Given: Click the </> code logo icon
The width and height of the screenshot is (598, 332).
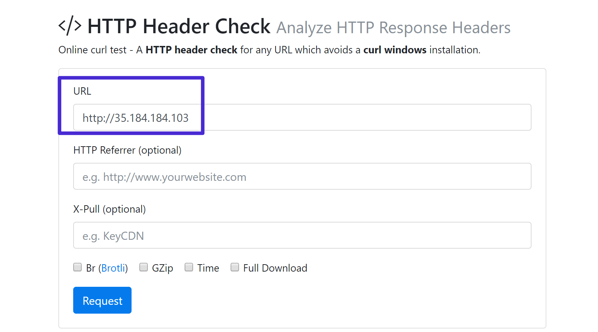Looking at the screenshot, I should 69,26.
